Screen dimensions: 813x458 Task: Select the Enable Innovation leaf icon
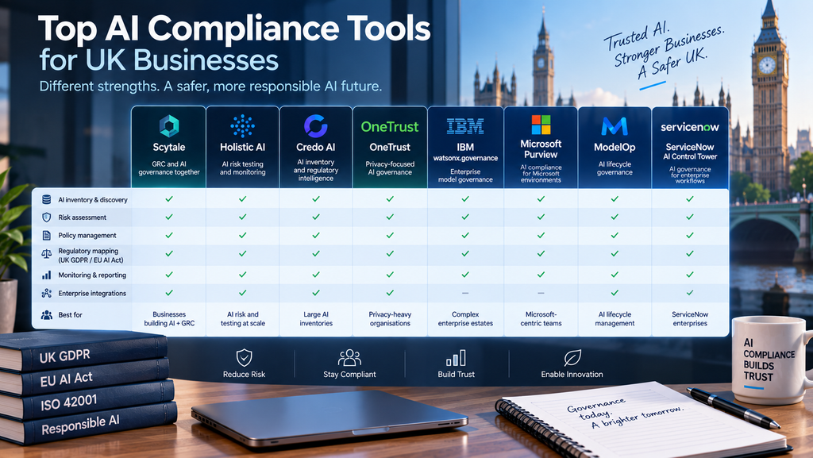coord(572,357)
